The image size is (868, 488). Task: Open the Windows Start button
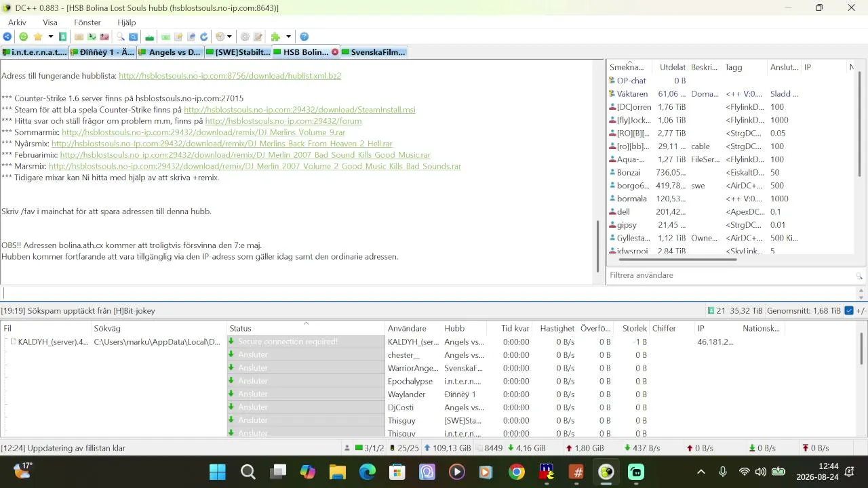tap(218, 472)
